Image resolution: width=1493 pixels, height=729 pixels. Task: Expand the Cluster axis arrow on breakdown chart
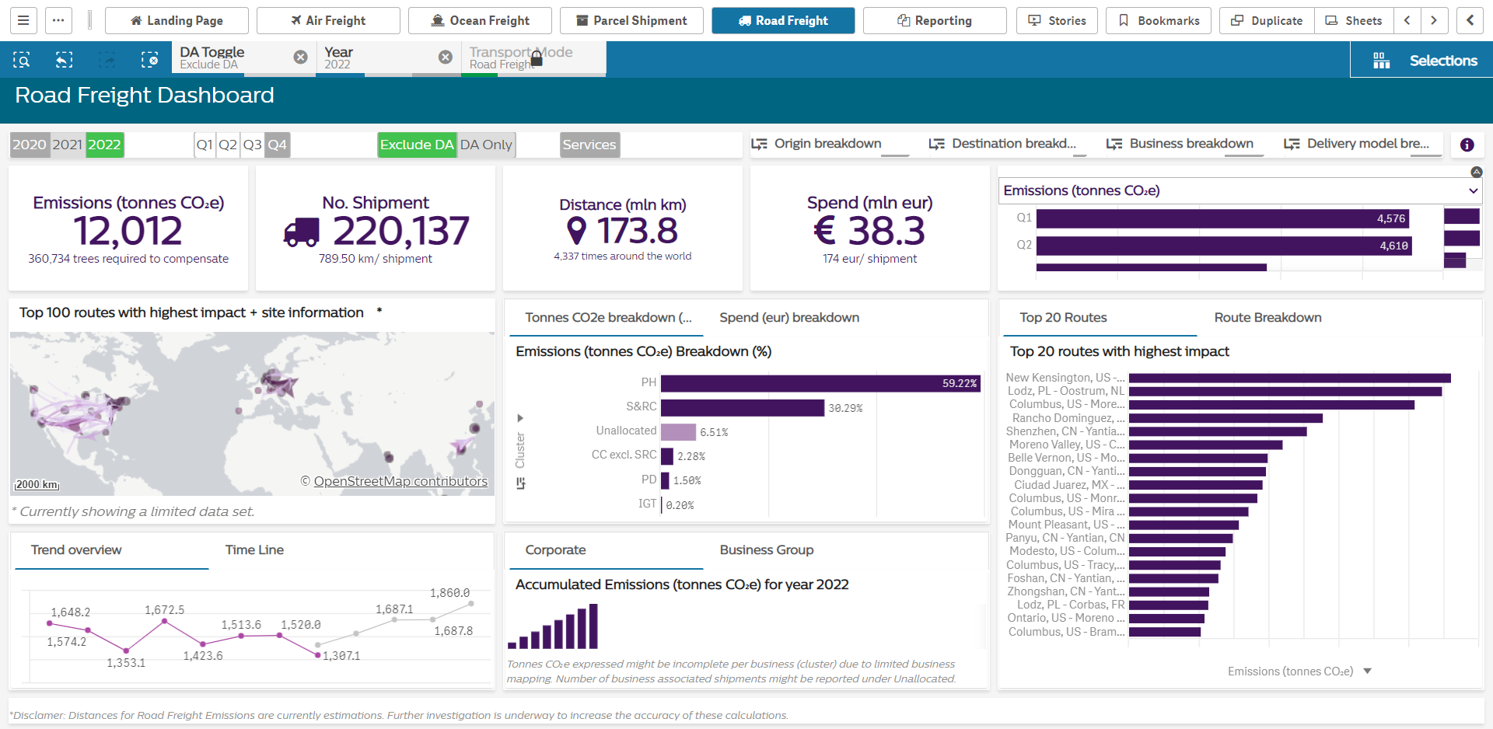click(520, 417)
